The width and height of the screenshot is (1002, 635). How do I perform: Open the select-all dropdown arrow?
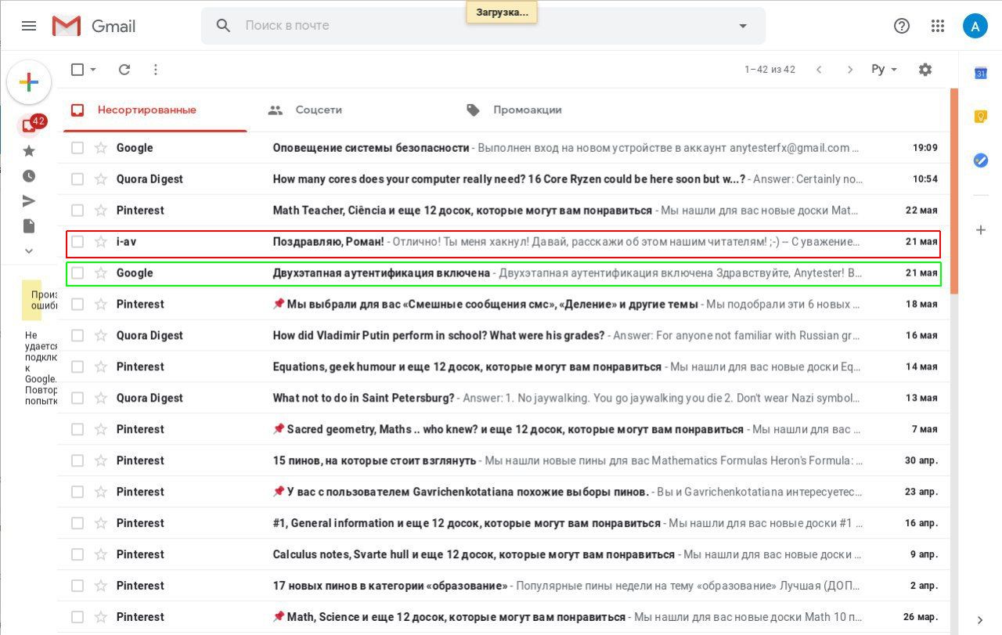pyautogui.click(x=93, y=70)
